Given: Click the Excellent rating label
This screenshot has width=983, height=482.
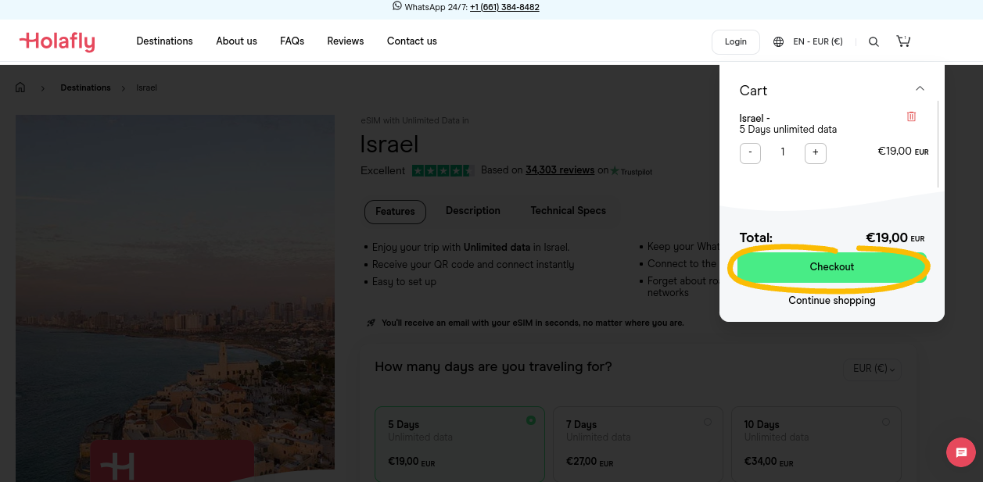Looking at the screenshot, I should click(383, 170).
